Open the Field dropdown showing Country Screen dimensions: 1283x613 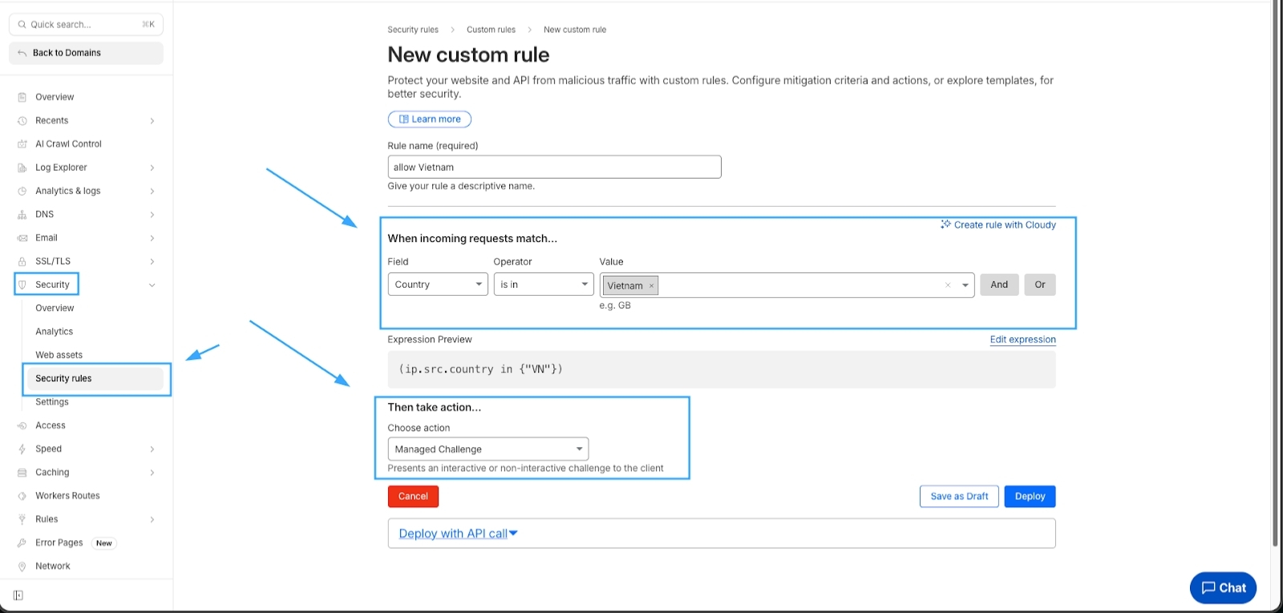click(438, 284)
